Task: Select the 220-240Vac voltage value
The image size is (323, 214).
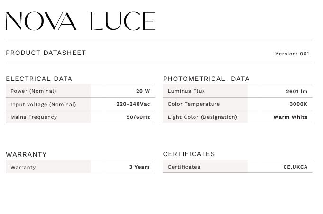Action: pyautogui.click(x=133, y=104)
